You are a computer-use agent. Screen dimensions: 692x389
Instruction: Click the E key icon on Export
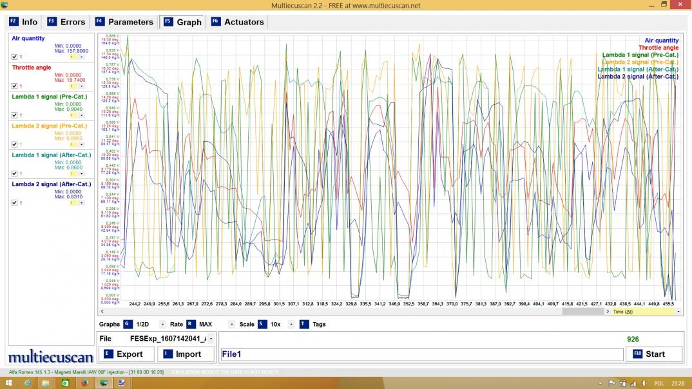coord(108,354)
